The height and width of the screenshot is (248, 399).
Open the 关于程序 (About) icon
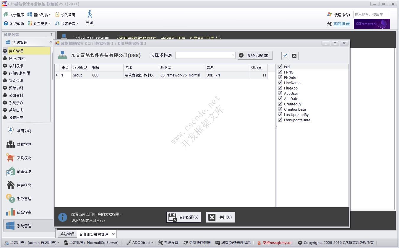click(13, 14)
